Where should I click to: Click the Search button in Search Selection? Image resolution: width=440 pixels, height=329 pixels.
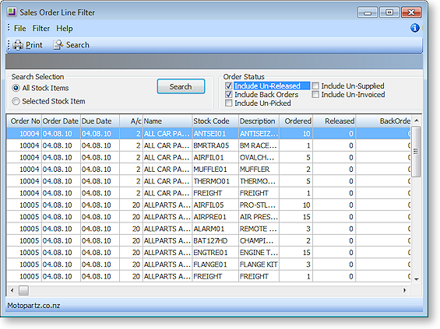point(181,86)
